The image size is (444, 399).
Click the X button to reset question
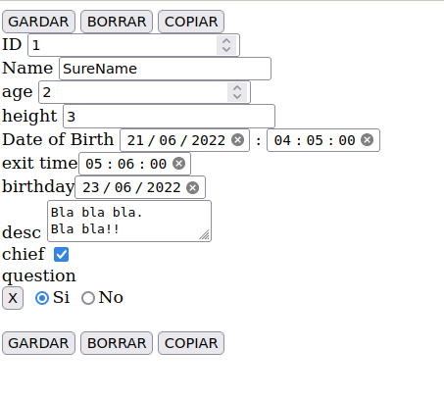pyautogui.click(x=13, y=298)
